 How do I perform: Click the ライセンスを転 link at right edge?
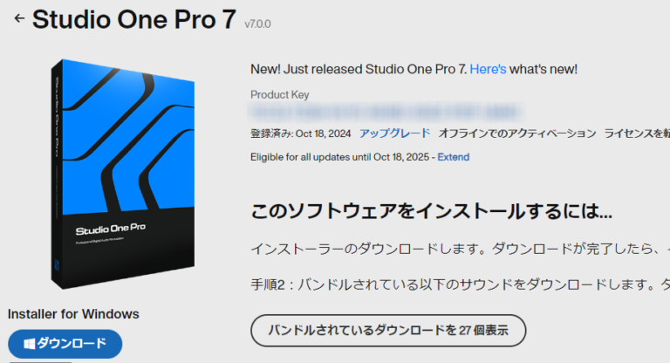coord(637,134)
